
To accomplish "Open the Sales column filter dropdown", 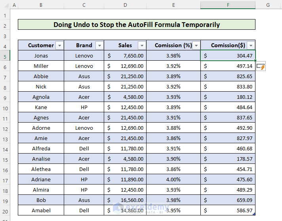I will pos(141,46).
